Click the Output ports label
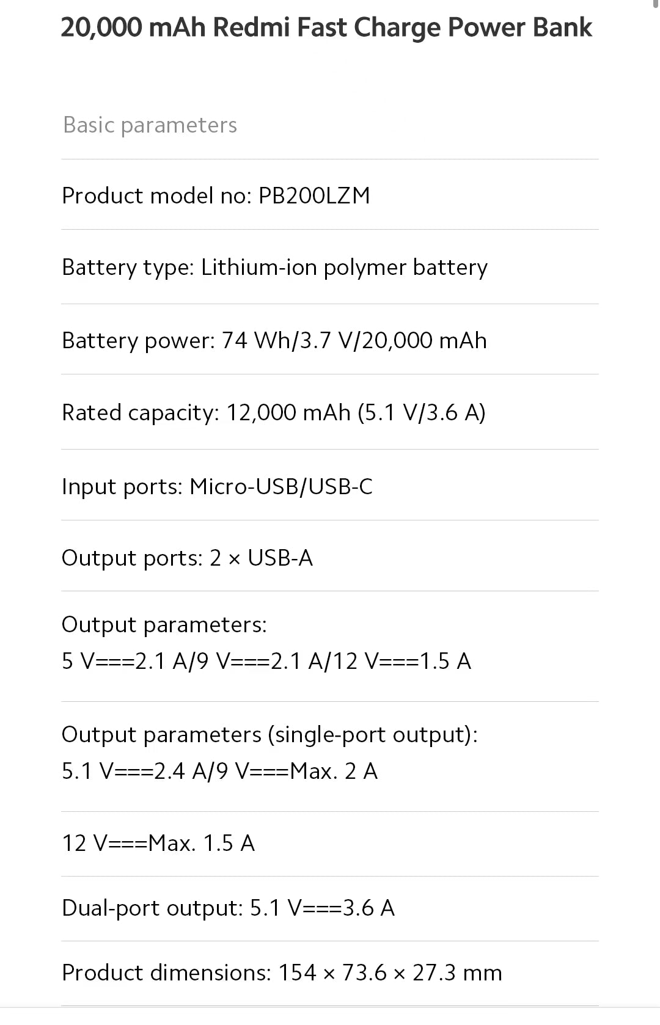The width and height of the screenshot is (660, 1025). click(x=132, y=558)
